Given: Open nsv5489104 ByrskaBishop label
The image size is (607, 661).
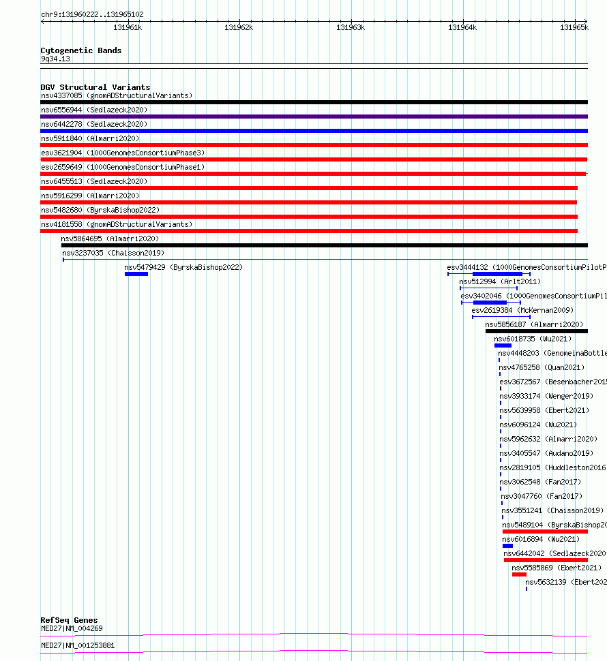Looking at the screenshot, I should point(554,525).
